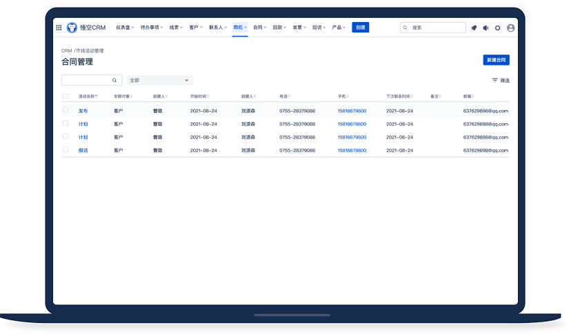Expand the 产品 menu dropdown
The width and height of the screenshot is (569, 334).
point(339,28)
